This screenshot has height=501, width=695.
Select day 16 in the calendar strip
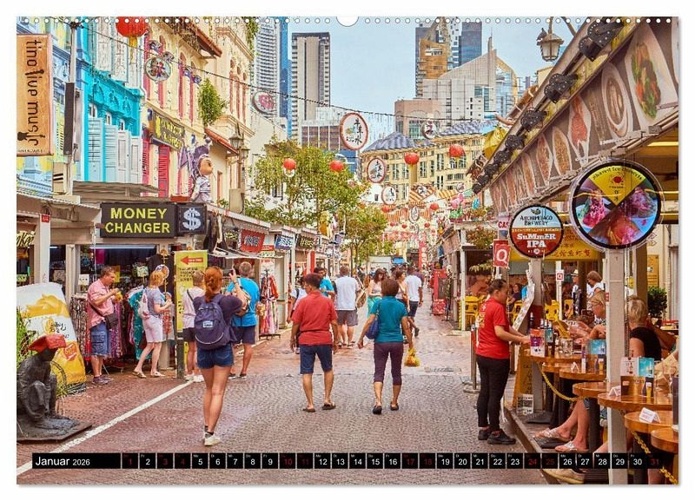pyautogui.click(x=393, y=461)
